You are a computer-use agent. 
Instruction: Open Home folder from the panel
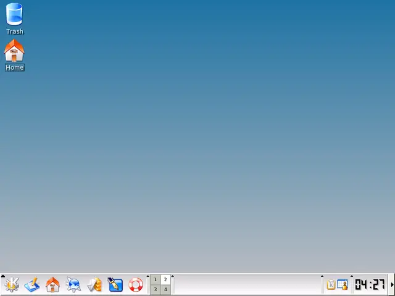53,285
